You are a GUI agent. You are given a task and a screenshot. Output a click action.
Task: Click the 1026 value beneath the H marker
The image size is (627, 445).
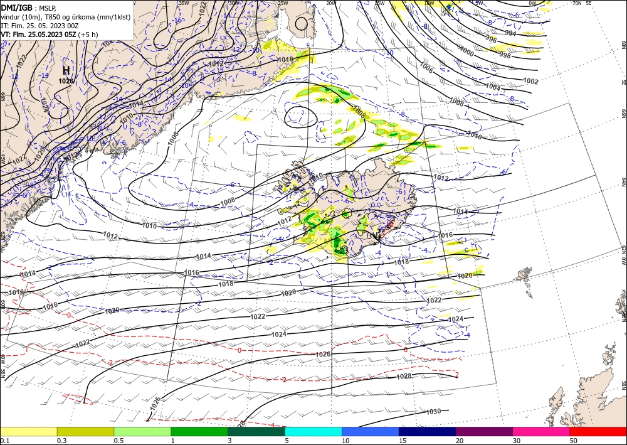tap(66, 81)
